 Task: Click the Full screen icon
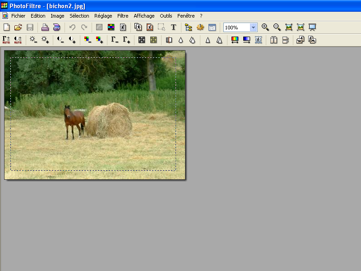point(312,27)
